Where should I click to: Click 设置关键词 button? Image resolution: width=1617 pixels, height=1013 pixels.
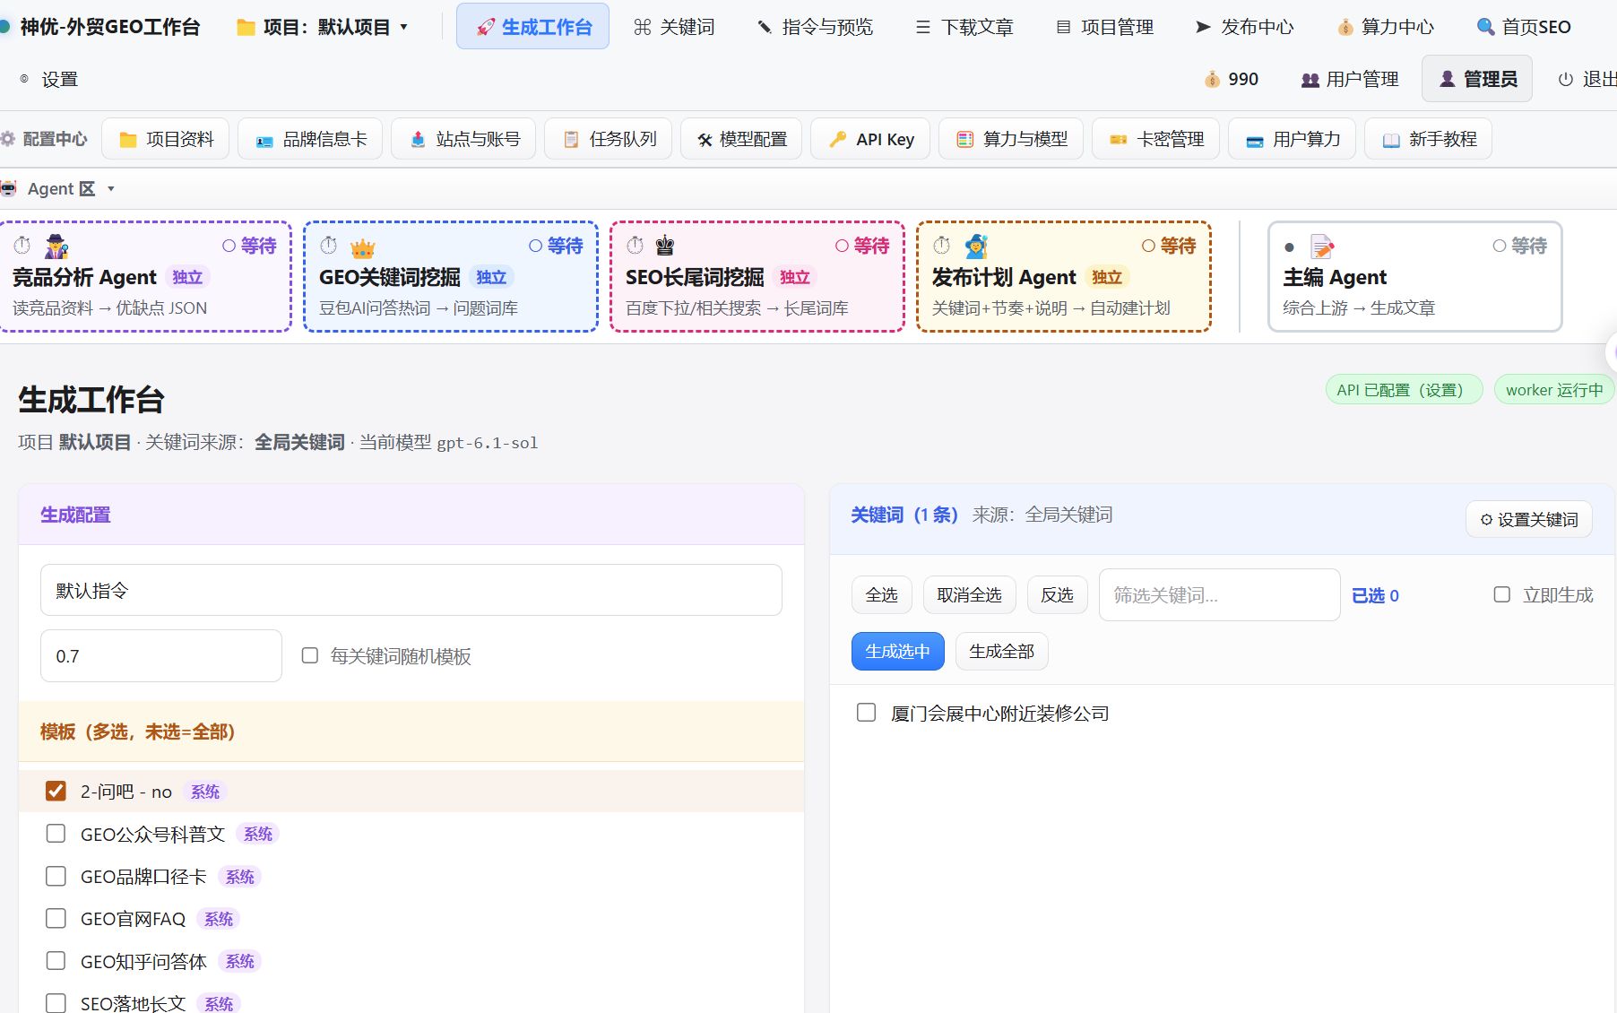click(1529, 519)
